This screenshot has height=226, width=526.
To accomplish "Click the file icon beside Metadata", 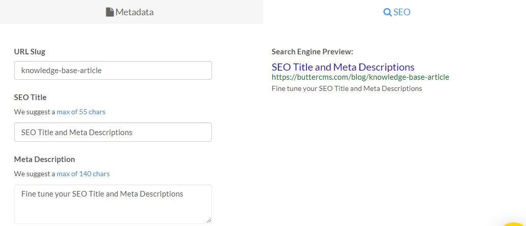I will click(110, 12).
